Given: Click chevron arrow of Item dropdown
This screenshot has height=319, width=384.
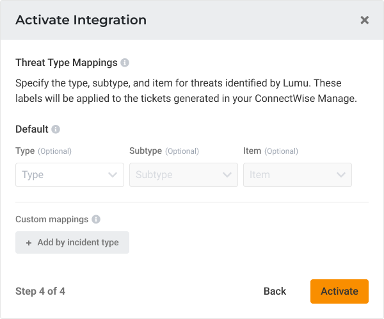Looking at the screenshot, I should tap(341, 174).
